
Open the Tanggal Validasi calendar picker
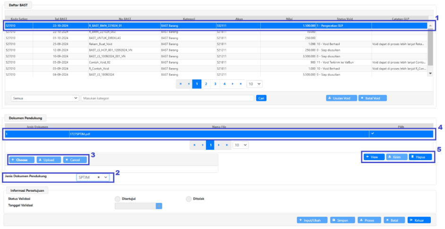(x=159, y=206)
